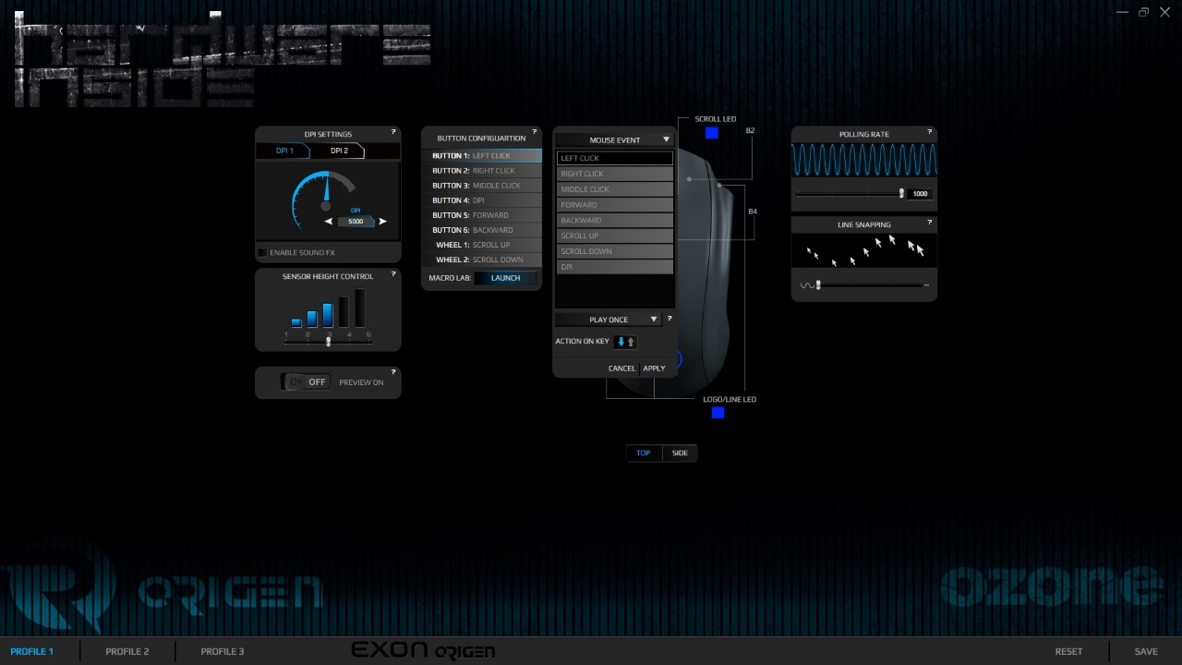The width and height of the screenshot is (1182, 665).
Task: Select Button 4: DPI row
Action: [x=483, y=200]
